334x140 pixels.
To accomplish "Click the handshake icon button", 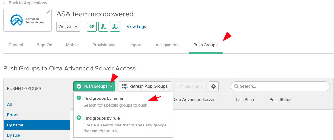I will [92, 27].
